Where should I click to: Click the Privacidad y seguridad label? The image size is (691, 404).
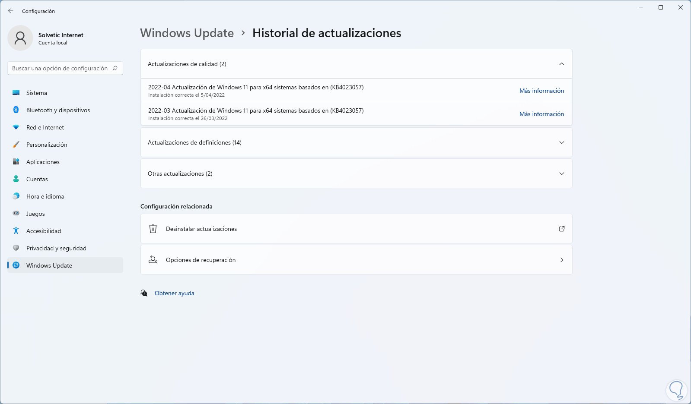point(56,248)
